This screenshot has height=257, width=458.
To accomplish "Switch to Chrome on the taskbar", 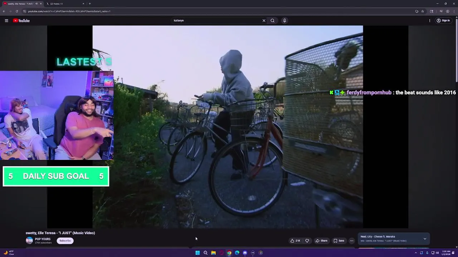I will coord(229,253).
